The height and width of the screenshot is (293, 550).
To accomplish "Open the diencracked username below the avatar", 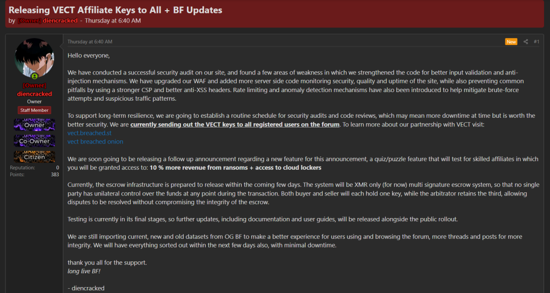I will click(34, 94).
